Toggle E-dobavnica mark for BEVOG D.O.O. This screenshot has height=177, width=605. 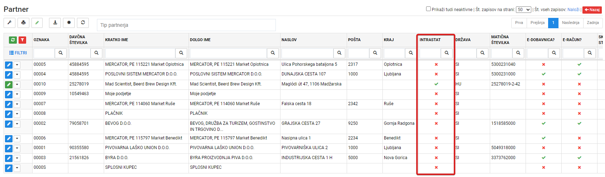click(x=543, y=123)
